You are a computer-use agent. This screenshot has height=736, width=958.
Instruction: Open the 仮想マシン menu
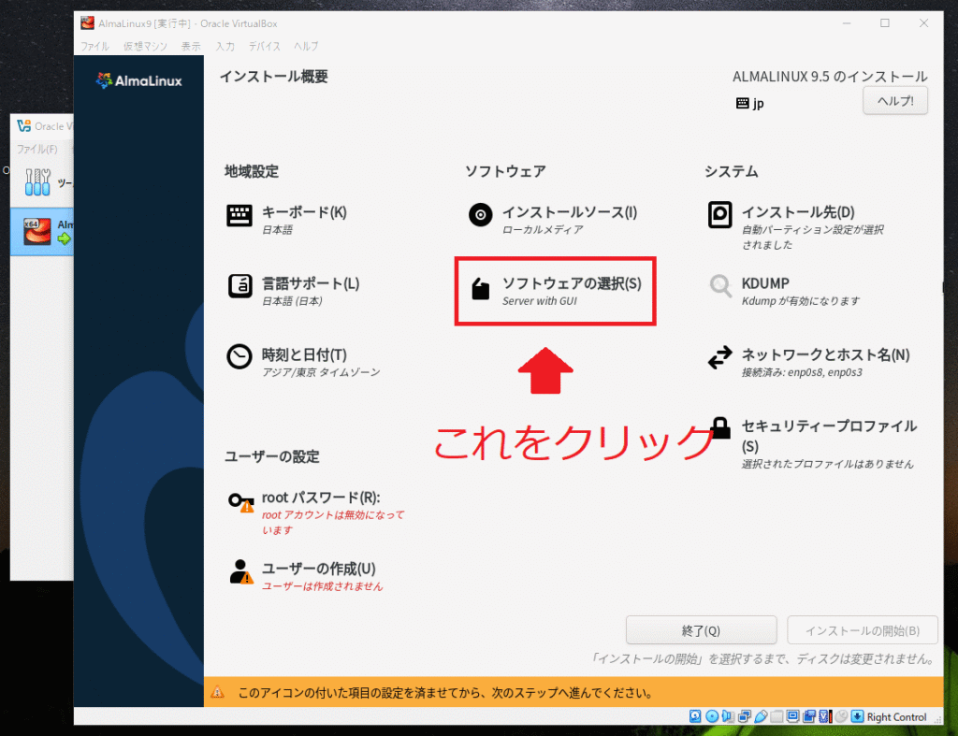(x=145, y=47)
